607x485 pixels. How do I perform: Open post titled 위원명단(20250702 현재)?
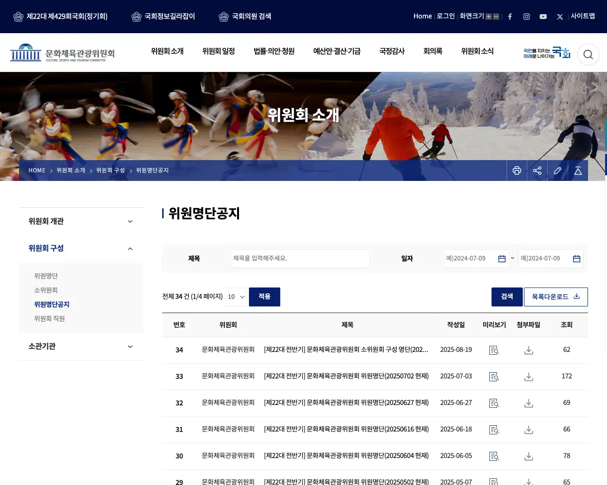click(x=346, y=377)
